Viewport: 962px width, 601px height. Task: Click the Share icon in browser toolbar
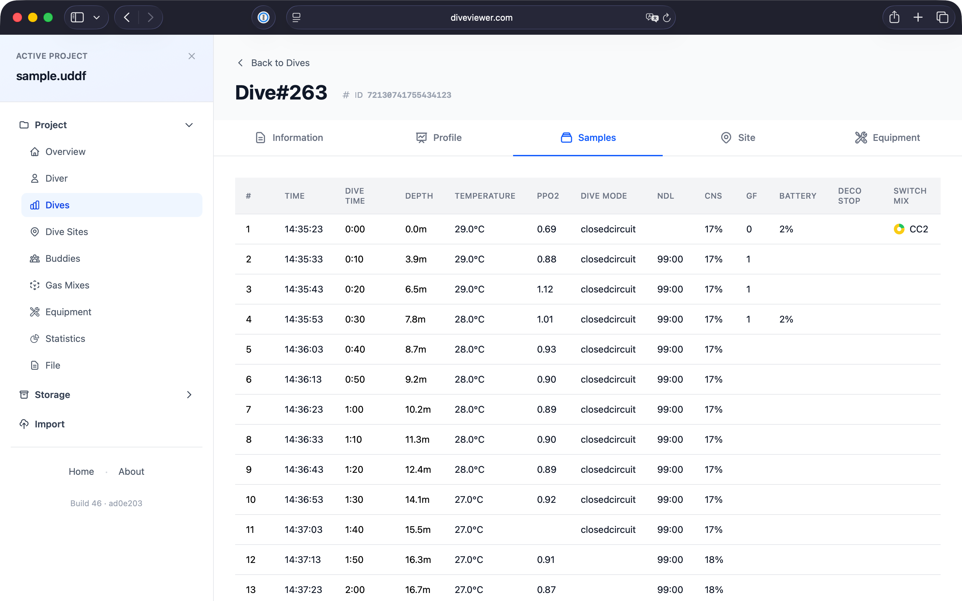894,17
